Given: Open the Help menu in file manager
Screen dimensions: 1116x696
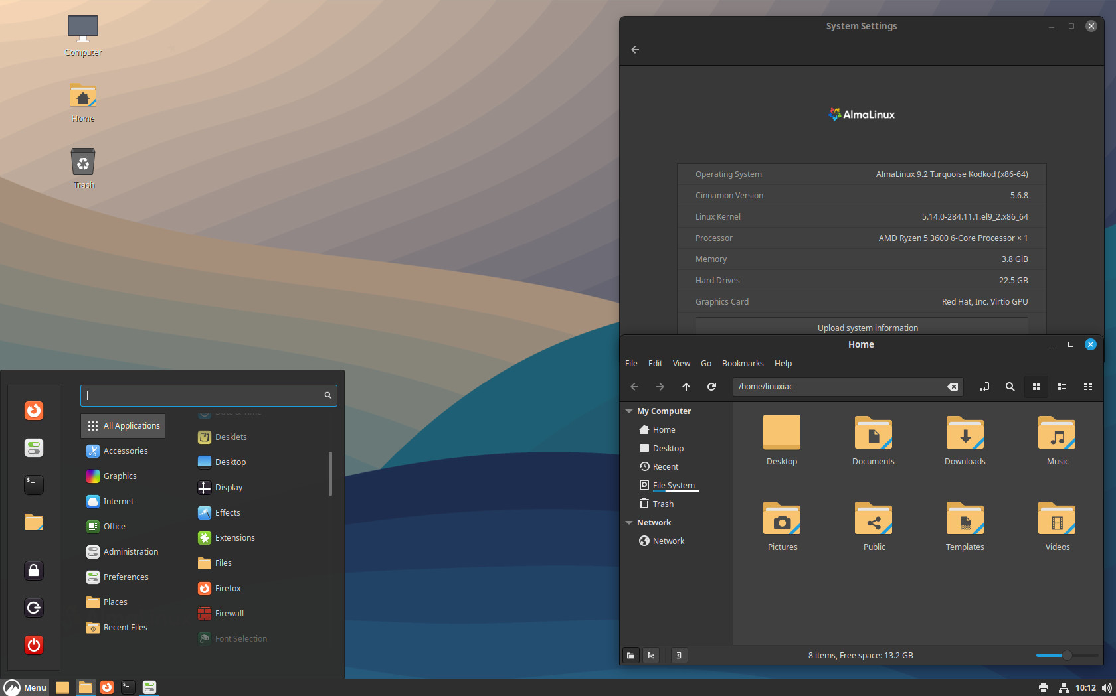Looking at the screenshot, I should (x=783, y=364).
